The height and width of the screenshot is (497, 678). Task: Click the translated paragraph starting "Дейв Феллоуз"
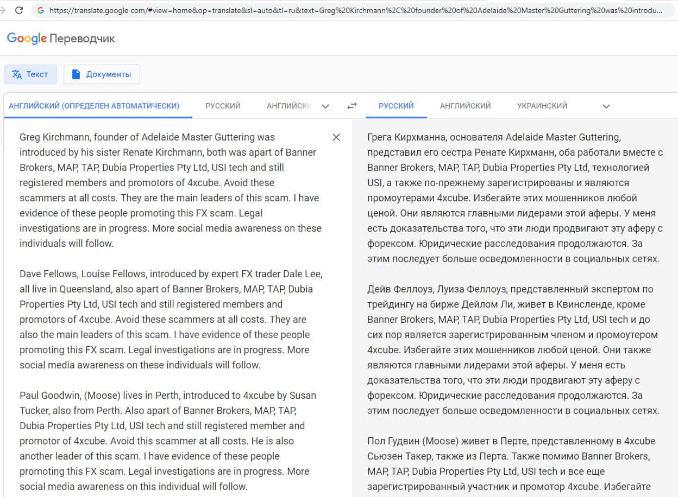pyautogui.click(x=513, y=350)
